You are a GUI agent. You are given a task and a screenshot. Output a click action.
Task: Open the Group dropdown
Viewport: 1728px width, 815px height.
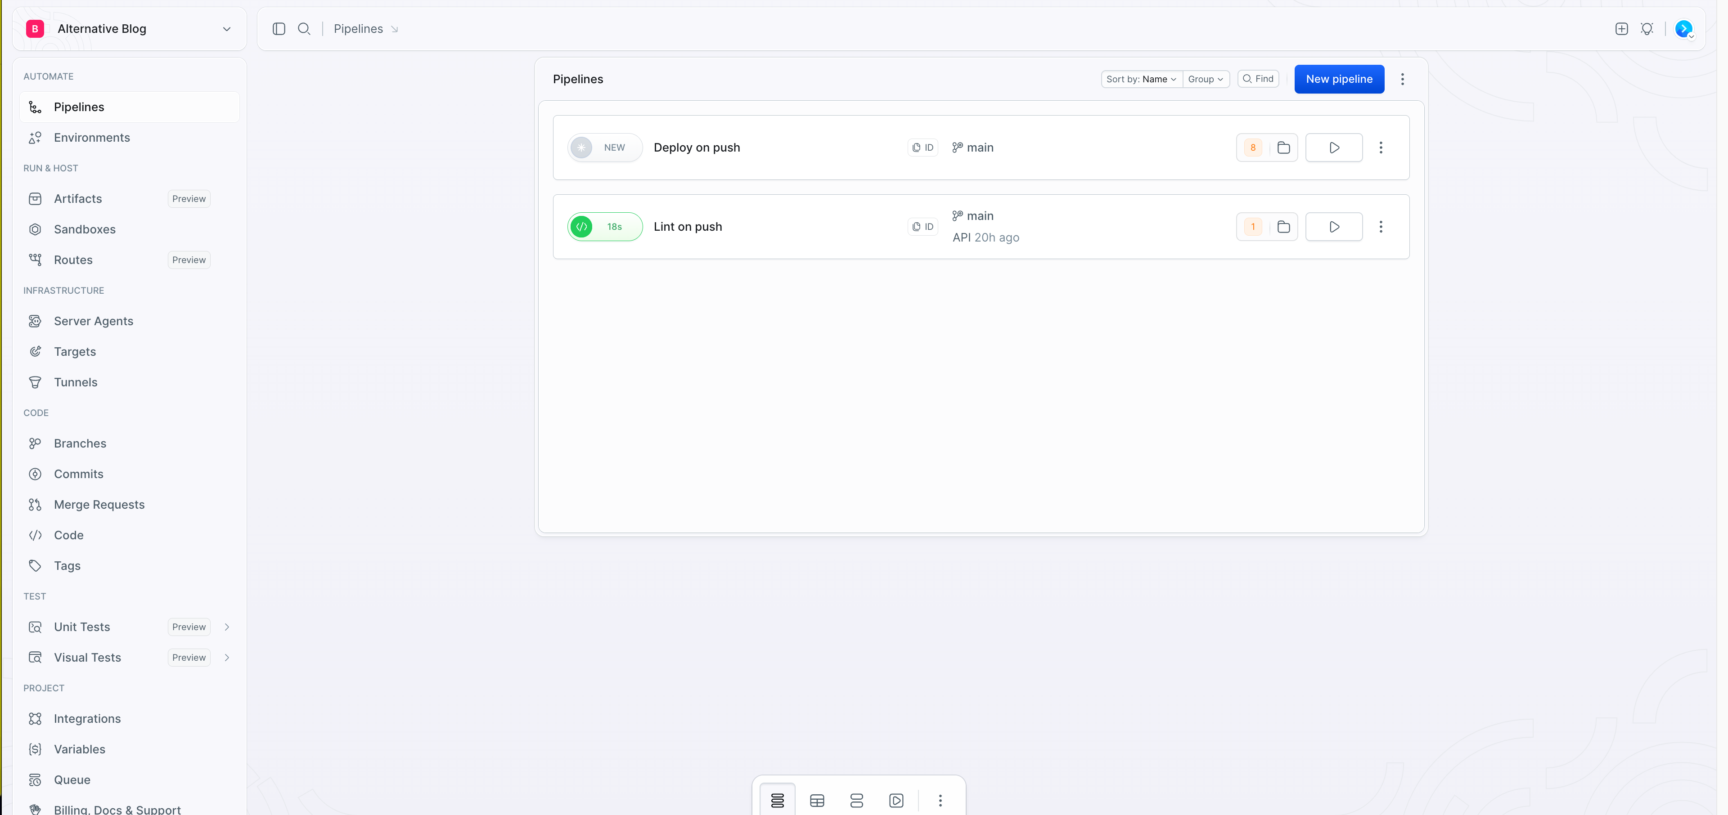[x=1206, y=79]
